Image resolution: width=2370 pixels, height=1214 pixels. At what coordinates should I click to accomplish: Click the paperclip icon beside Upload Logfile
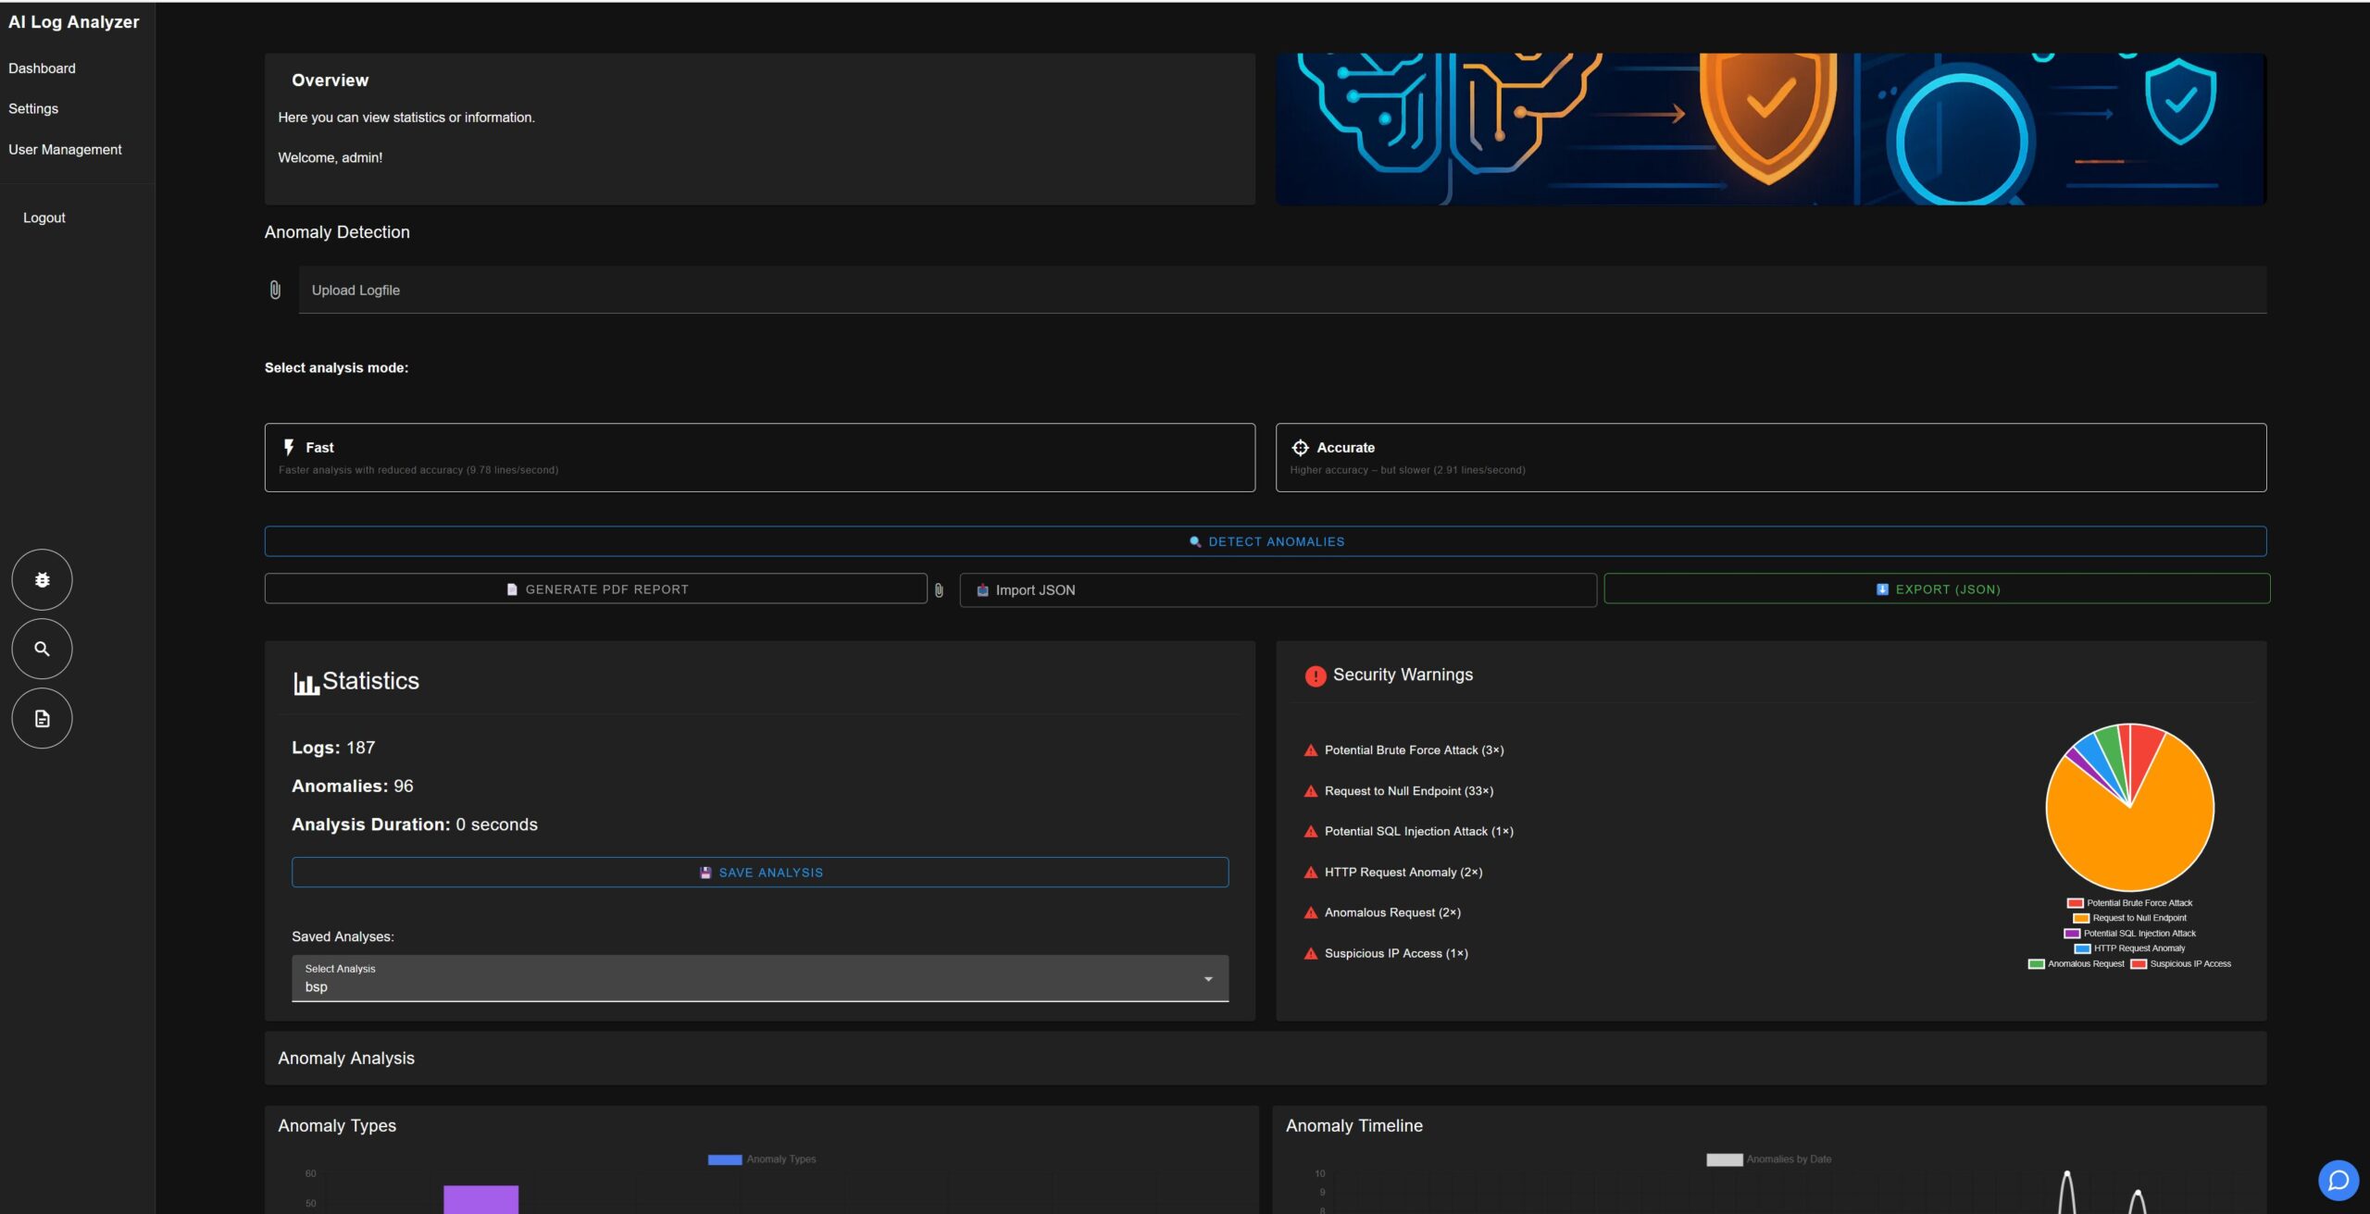[275, 290]
